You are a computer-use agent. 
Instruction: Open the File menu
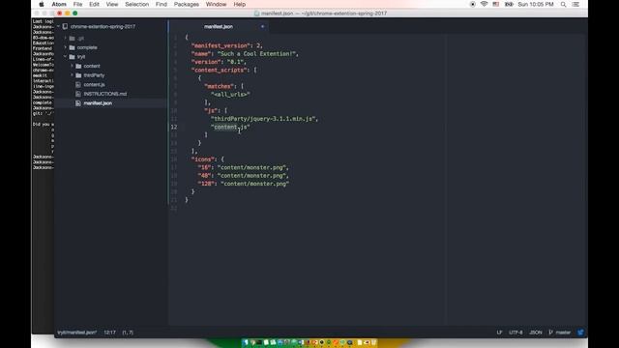pyautogui.click(x=77, y=4)
